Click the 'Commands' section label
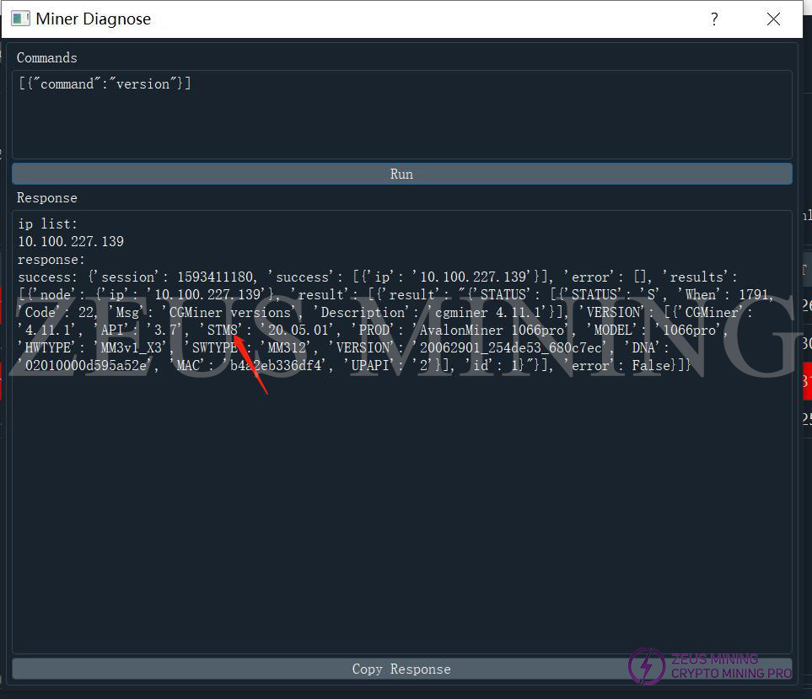 (x=46, y=57)
